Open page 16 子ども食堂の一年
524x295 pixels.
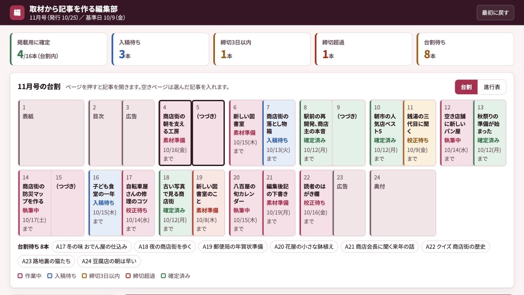click(x=105, y=203)
